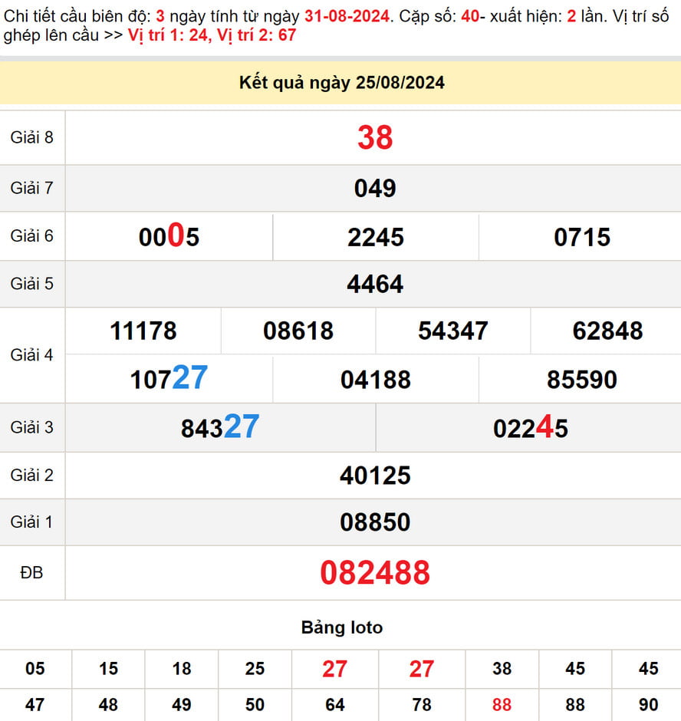Click the date 31-08-2024 in the description
Viewport: 681px width, 721px height.
[x=347, y=17]
